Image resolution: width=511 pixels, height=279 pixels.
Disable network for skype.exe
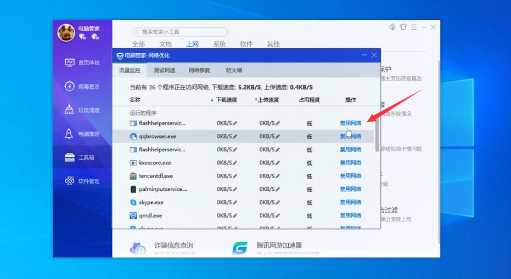click(x=351, y=202)
